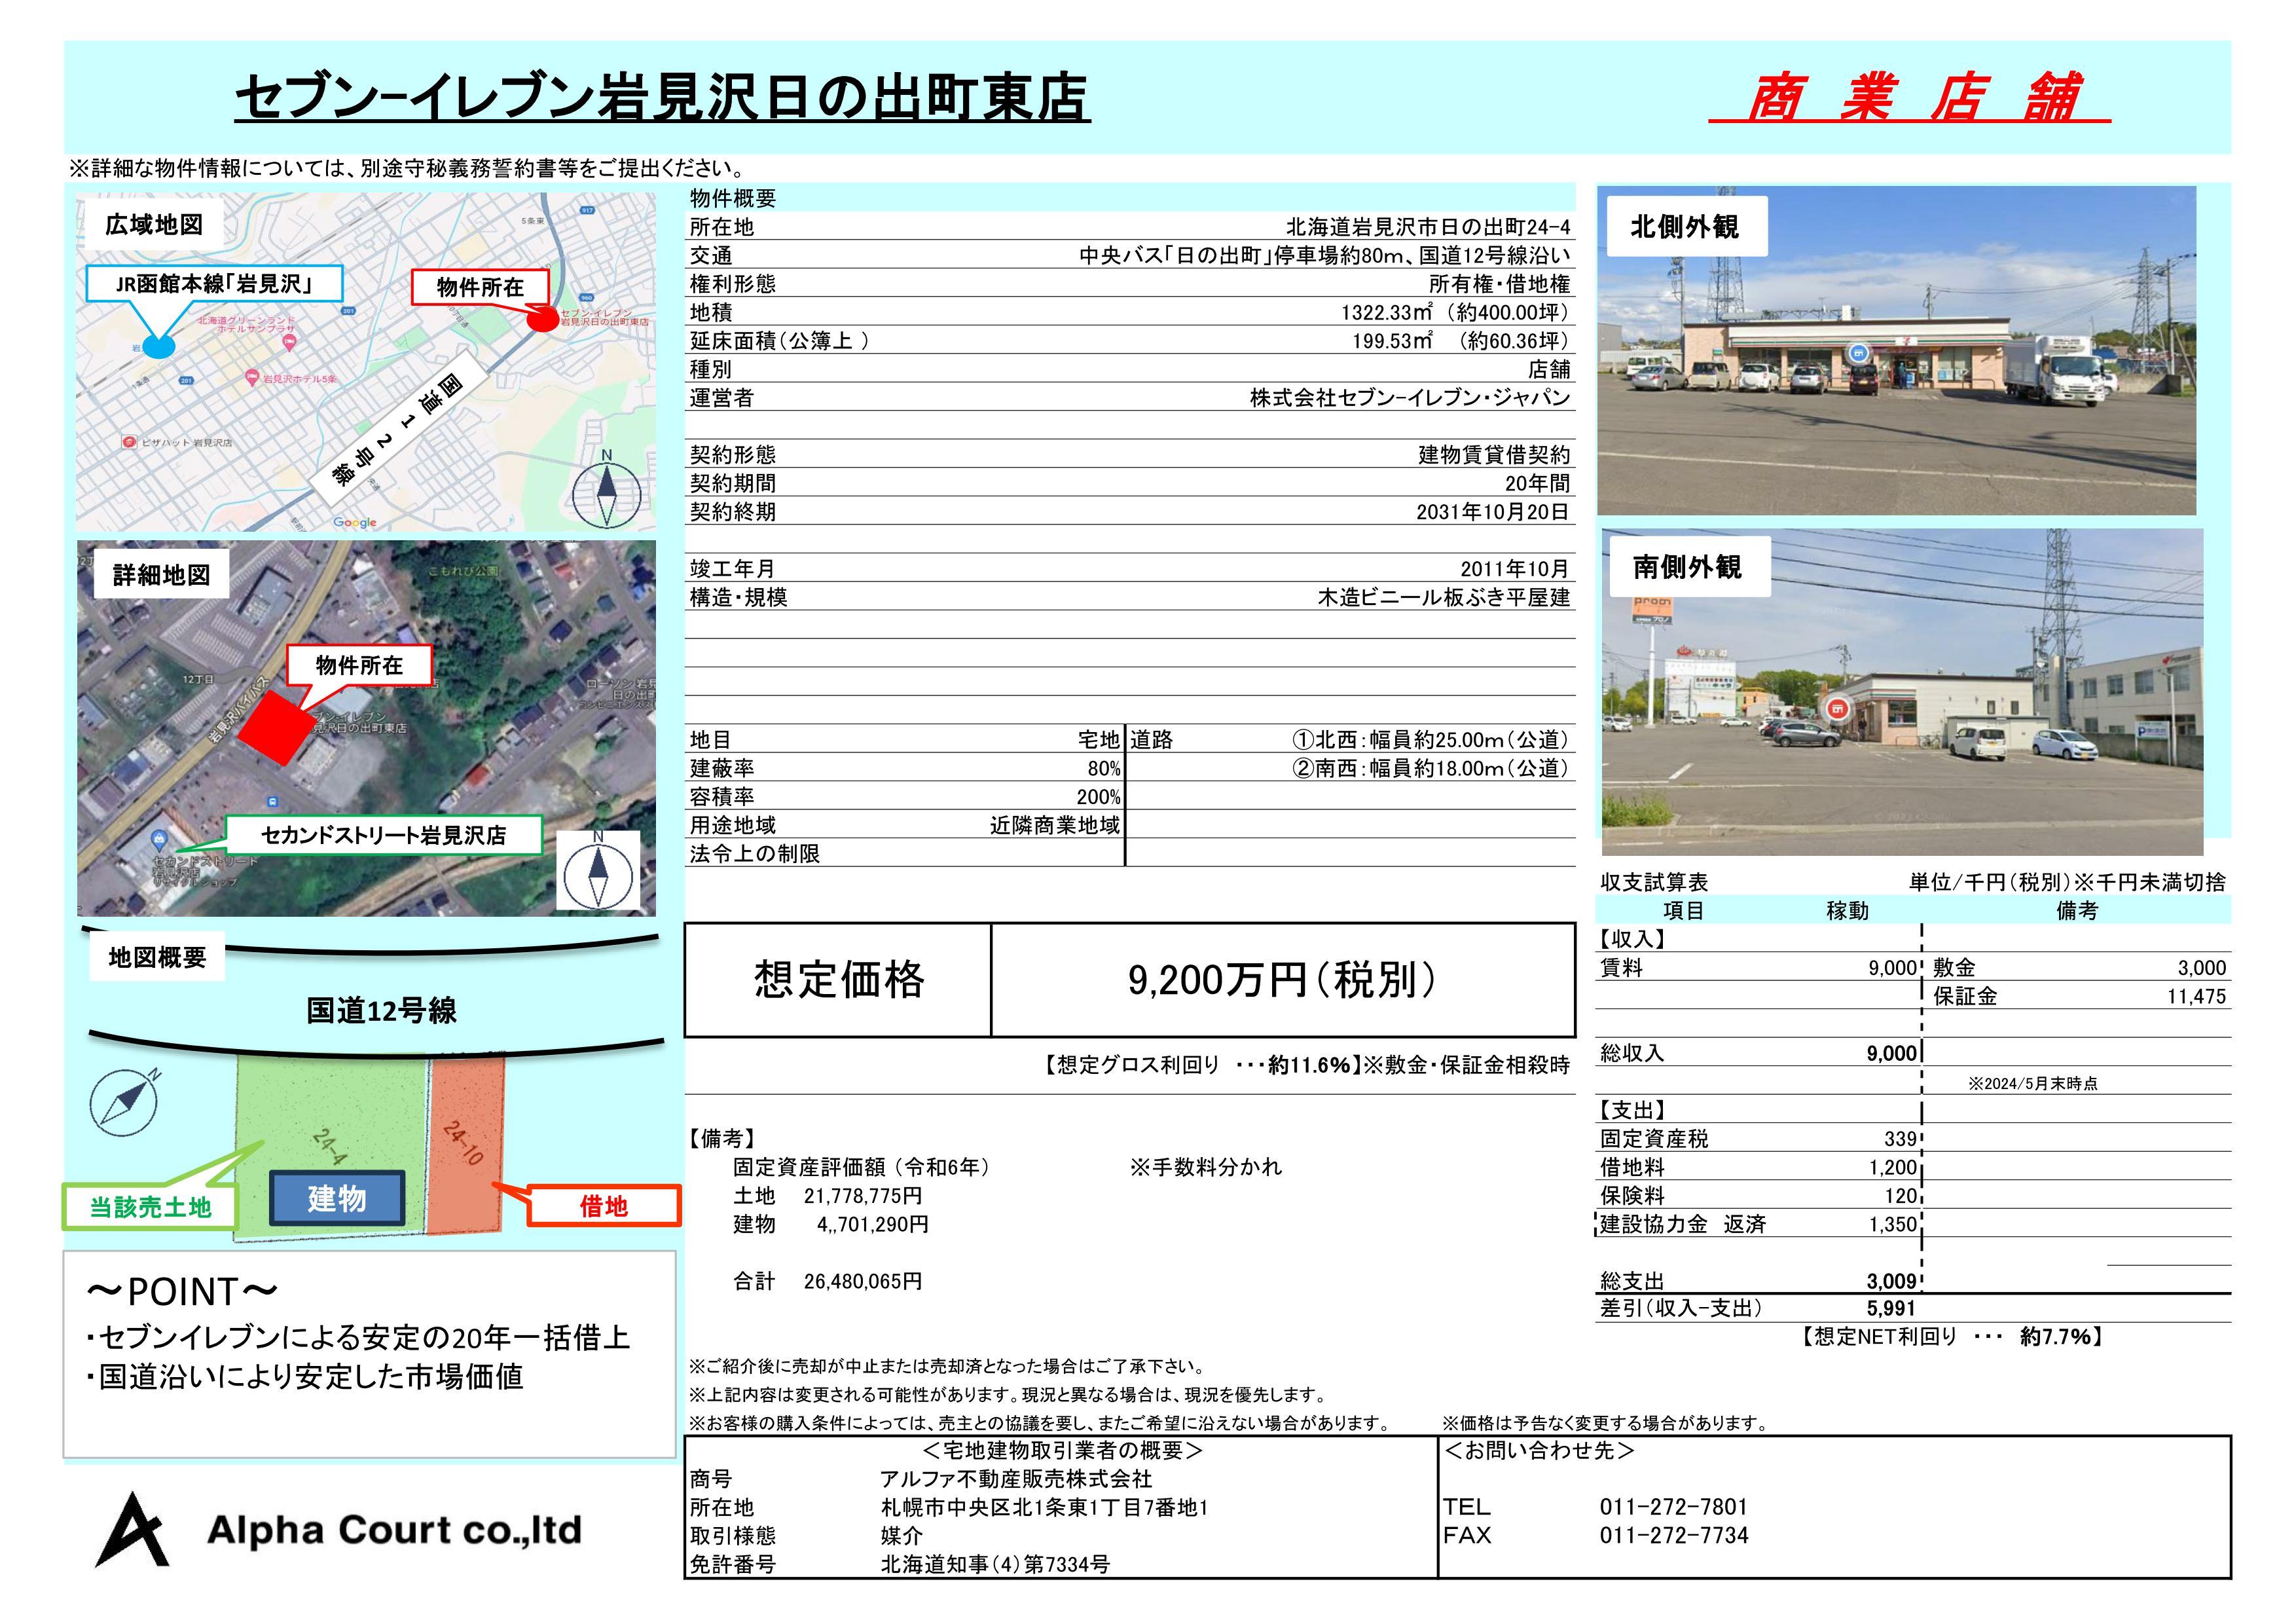Click the 近隣商業地域 zoning value
Image resolution: width=2296 pixels, height=1624 pixels.
click(1055, 825)
